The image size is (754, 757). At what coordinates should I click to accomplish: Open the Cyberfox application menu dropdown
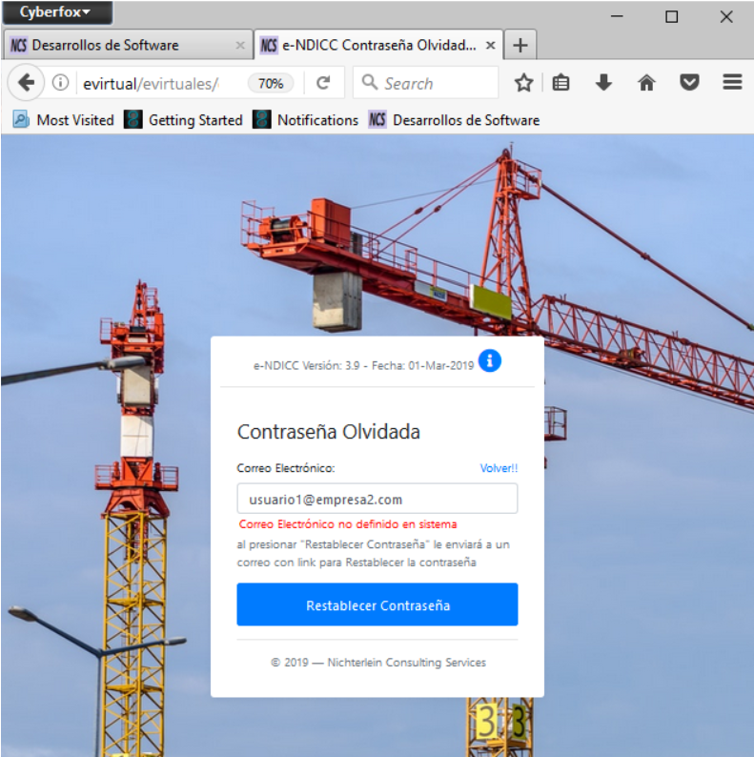coord(56,12)
